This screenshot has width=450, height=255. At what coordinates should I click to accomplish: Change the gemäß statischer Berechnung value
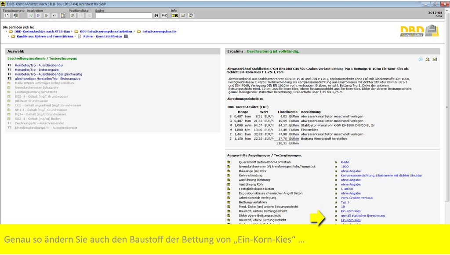click(x=363, y=216)
